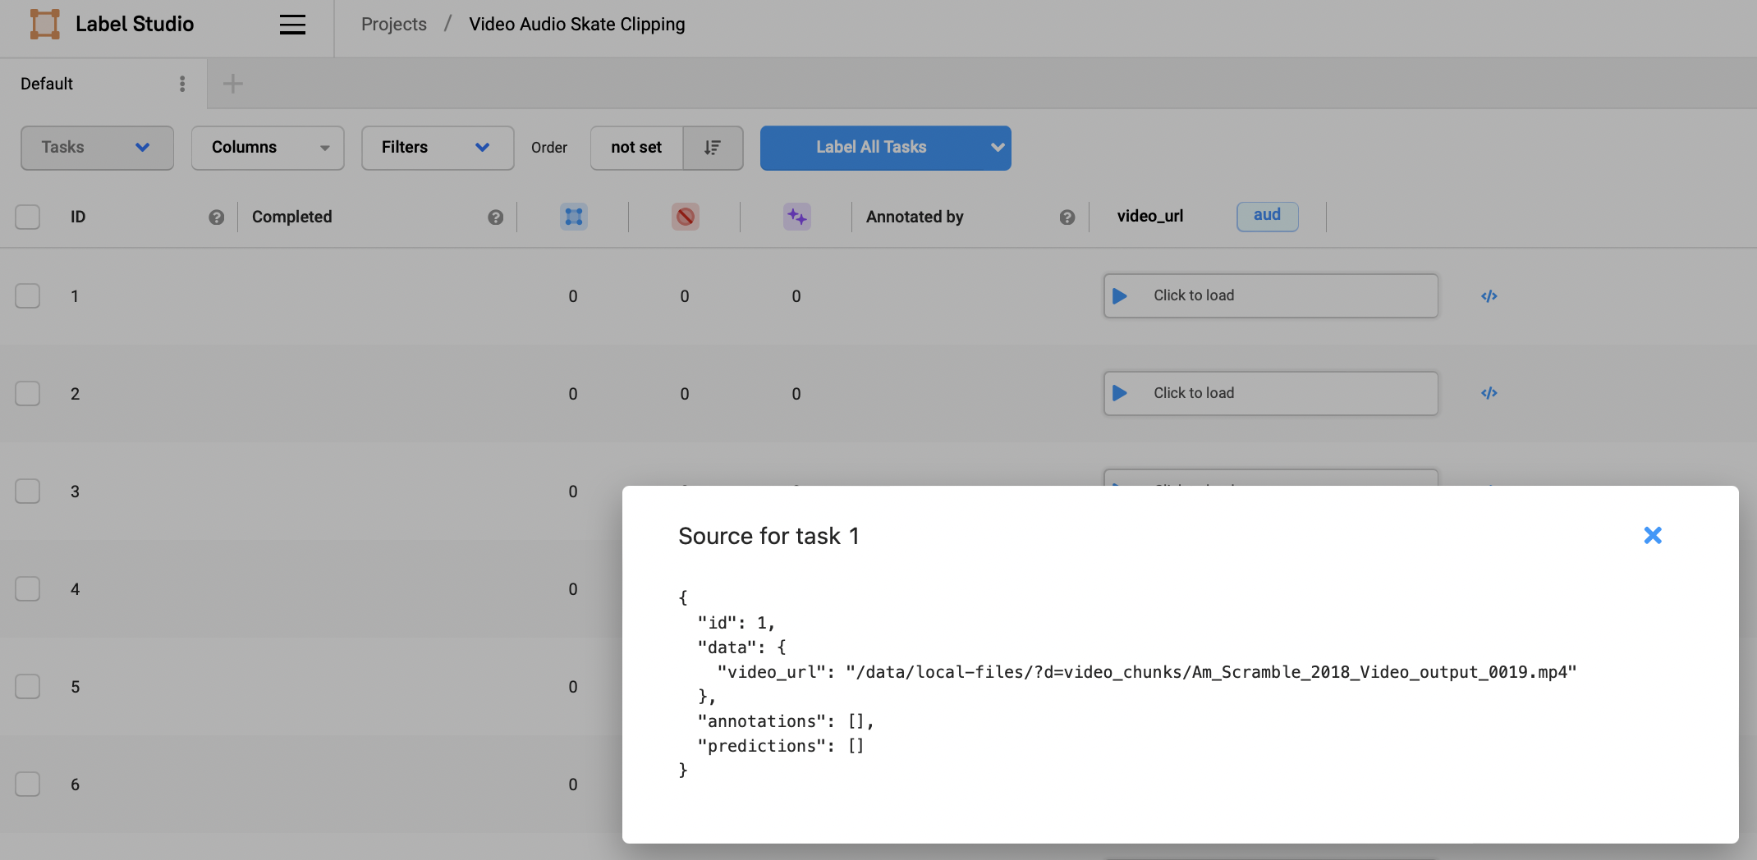Open Default tab options menu
The image size is (1757, 860).
click(x=182, y=84)
